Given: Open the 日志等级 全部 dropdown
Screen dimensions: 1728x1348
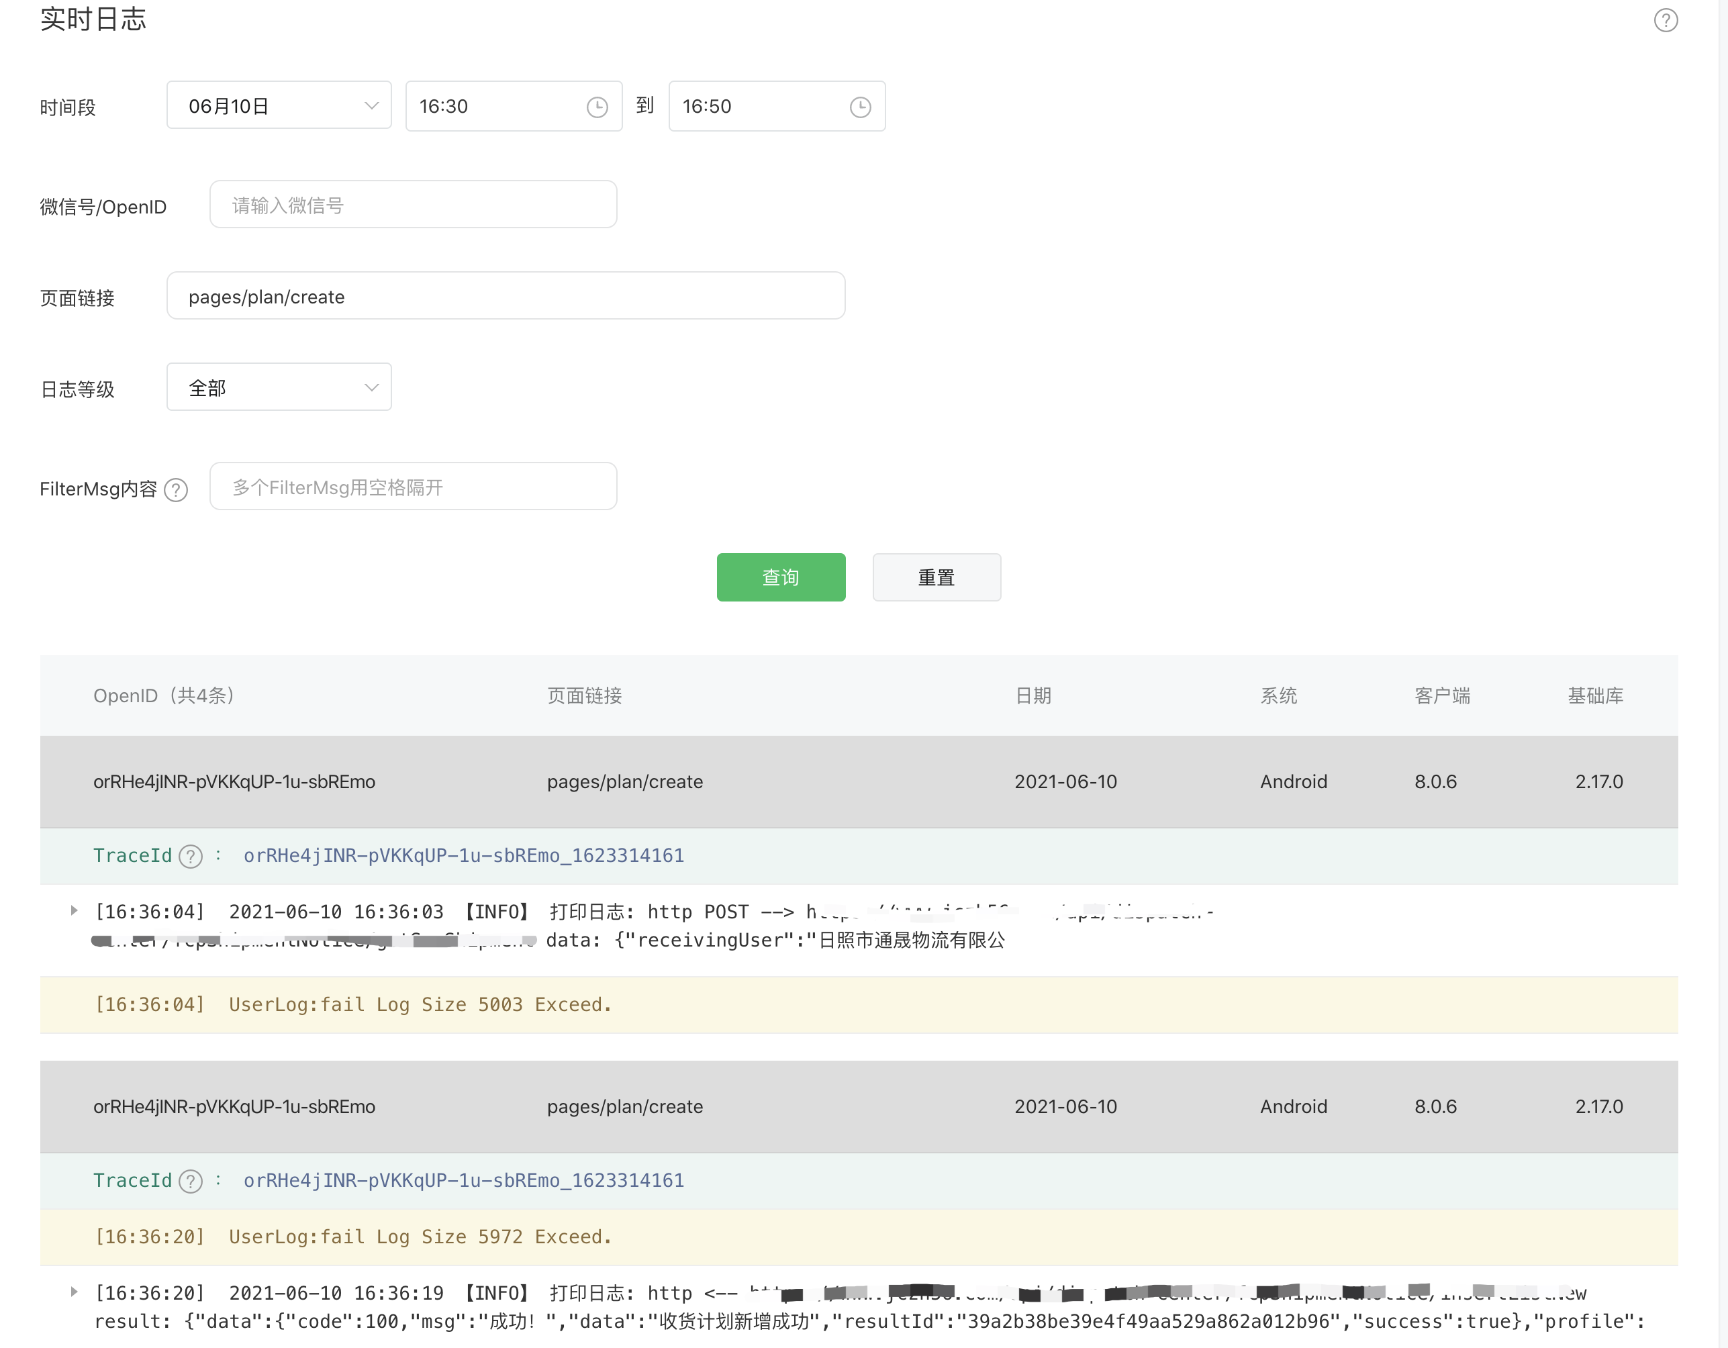Looking at the screenshot, I should 279,387.
